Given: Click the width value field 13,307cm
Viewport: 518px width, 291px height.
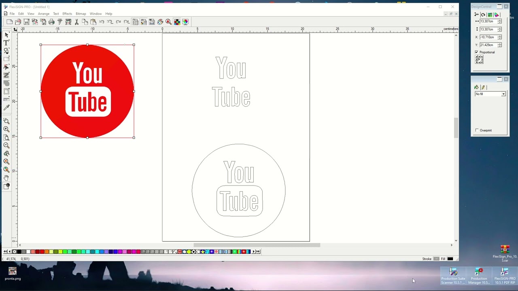Looking at the screenshot, I should pos(488,21).
